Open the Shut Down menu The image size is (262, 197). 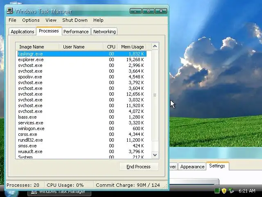[75, 20]
